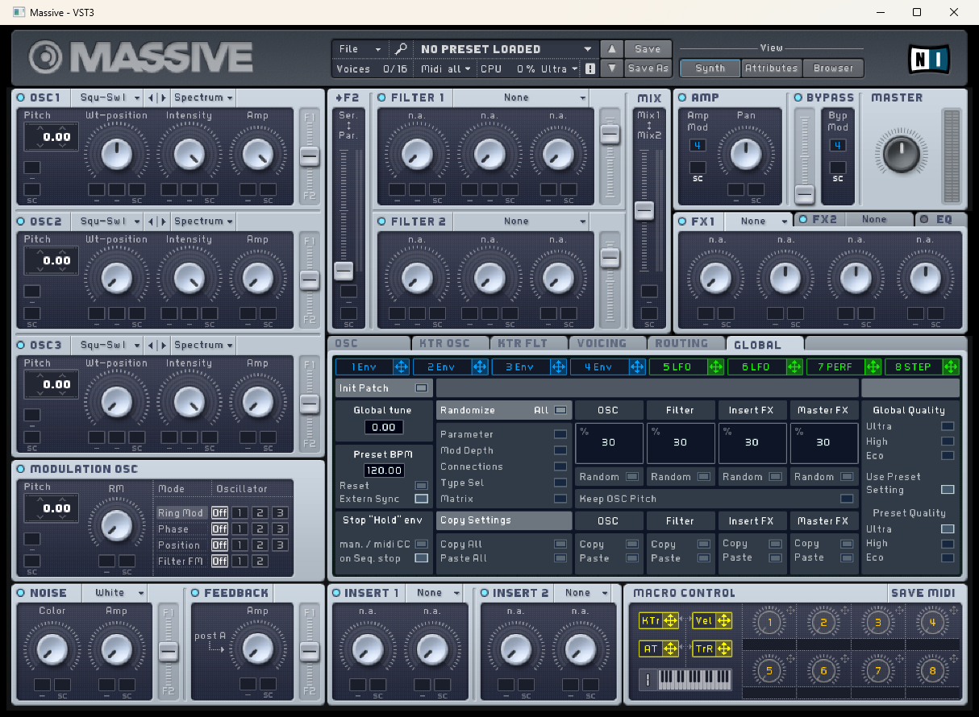
Task: Click the Bypass level fader handle
Action: click(804, 193)
